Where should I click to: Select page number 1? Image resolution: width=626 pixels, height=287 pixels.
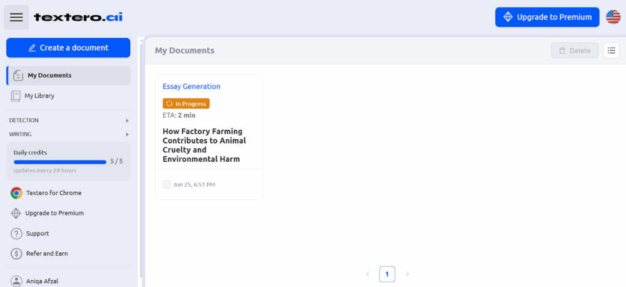pos(387,274)
